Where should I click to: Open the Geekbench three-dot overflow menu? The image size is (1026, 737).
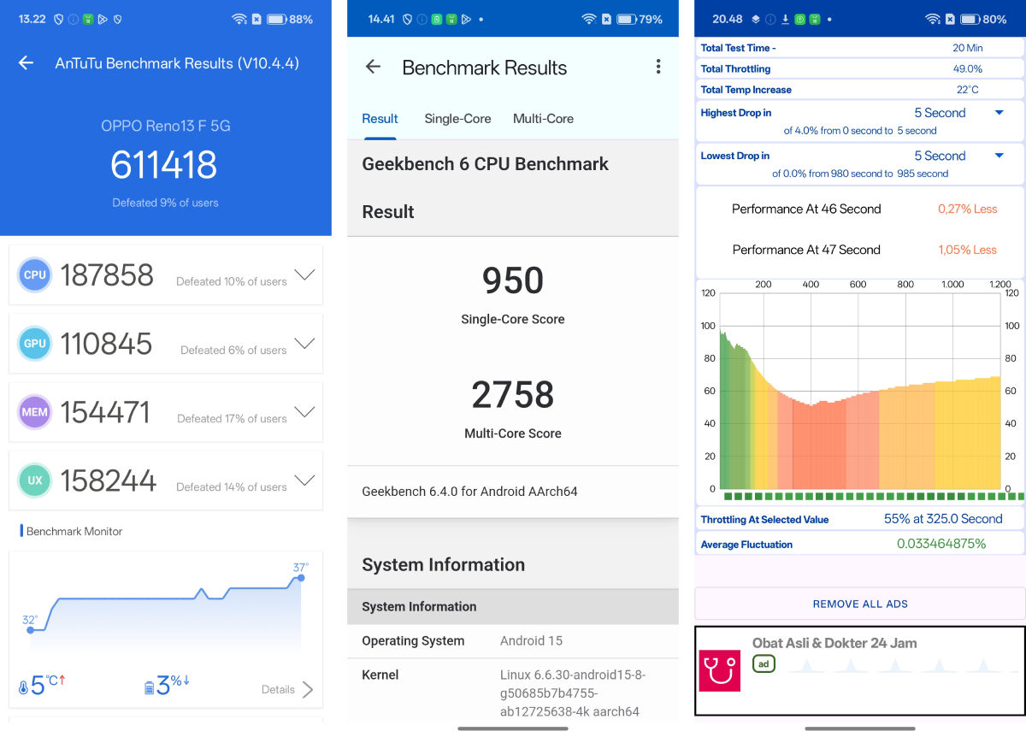657,67
